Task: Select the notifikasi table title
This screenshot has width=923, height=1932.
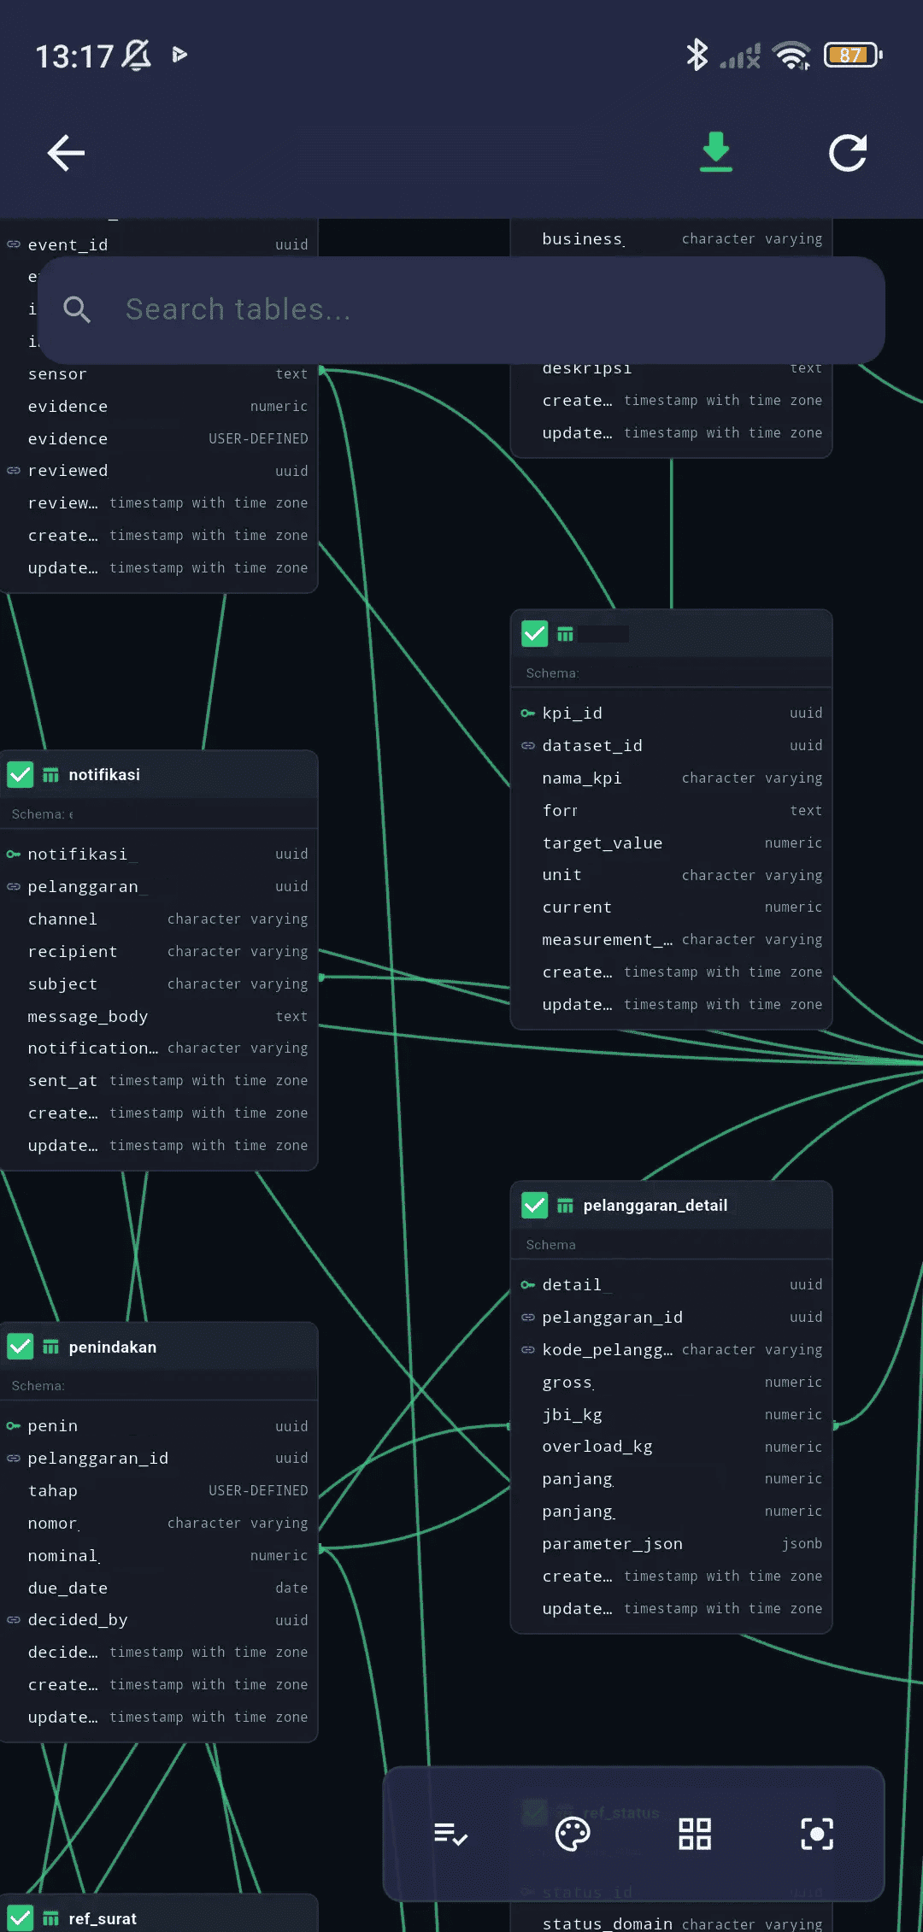Action: click(104, 775)
